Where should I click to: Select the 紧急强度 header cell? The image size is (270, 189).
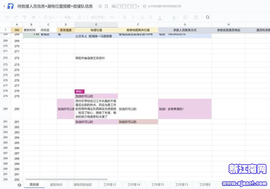(x=65, y=30)
